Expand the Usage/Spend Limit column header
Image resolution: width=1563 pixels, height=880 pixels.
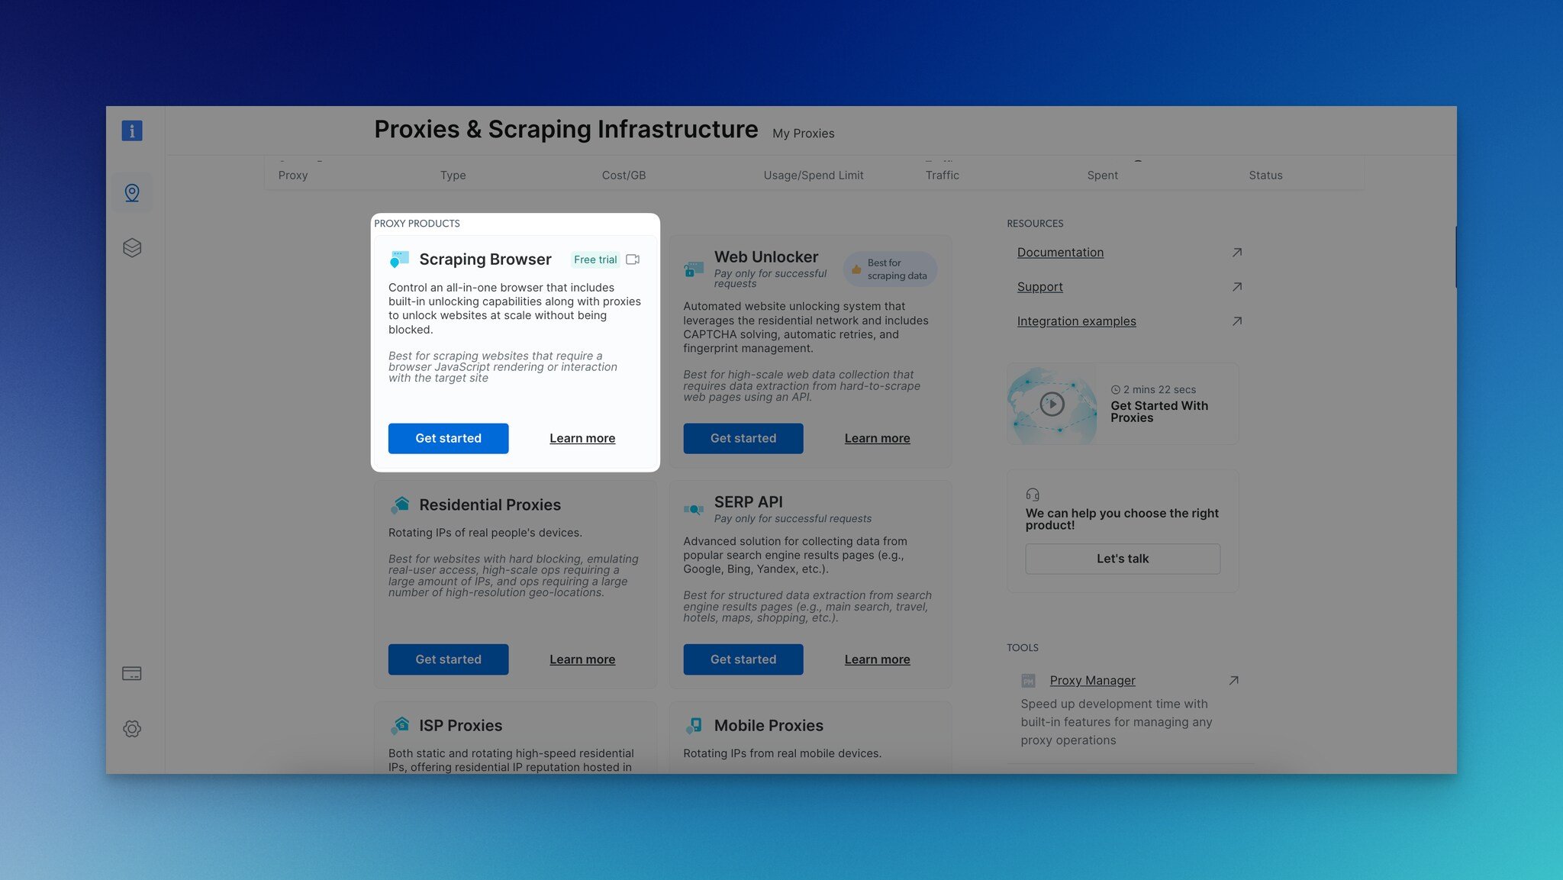coord(813,175)
